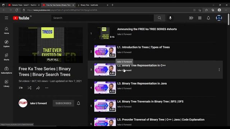Click the browser address bar URL
The height and width of the screenshot is (129, 230).
click(x=62, y=10)
